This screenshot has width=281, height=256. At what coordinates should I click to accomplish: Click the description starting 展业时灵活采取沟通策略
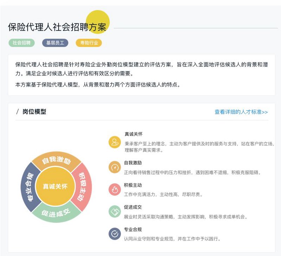186,217
